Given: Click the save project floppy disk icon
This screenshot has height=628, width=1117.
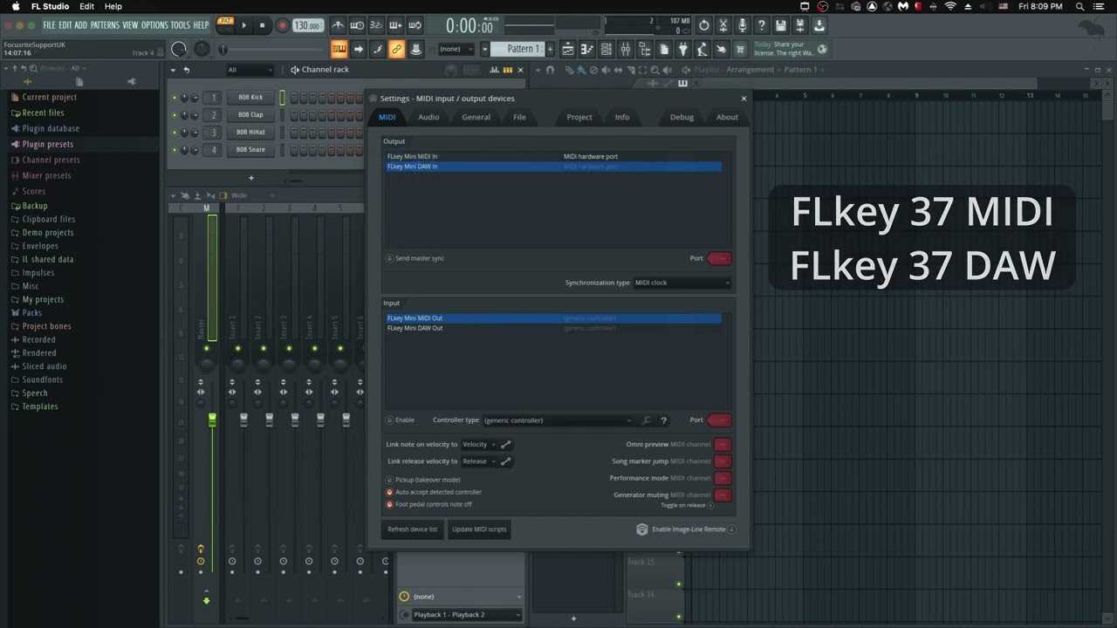Looking at the screenshot, I should tap(780, 25).
